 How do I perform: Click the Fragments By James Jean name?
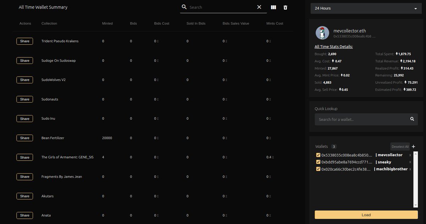click(62, 176)
